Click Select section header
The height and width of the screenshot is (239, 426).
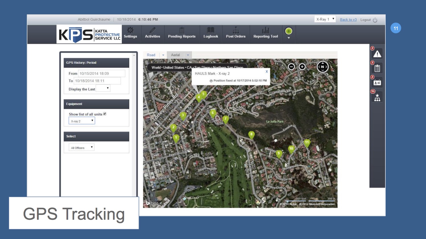click(x=96, y=136)
